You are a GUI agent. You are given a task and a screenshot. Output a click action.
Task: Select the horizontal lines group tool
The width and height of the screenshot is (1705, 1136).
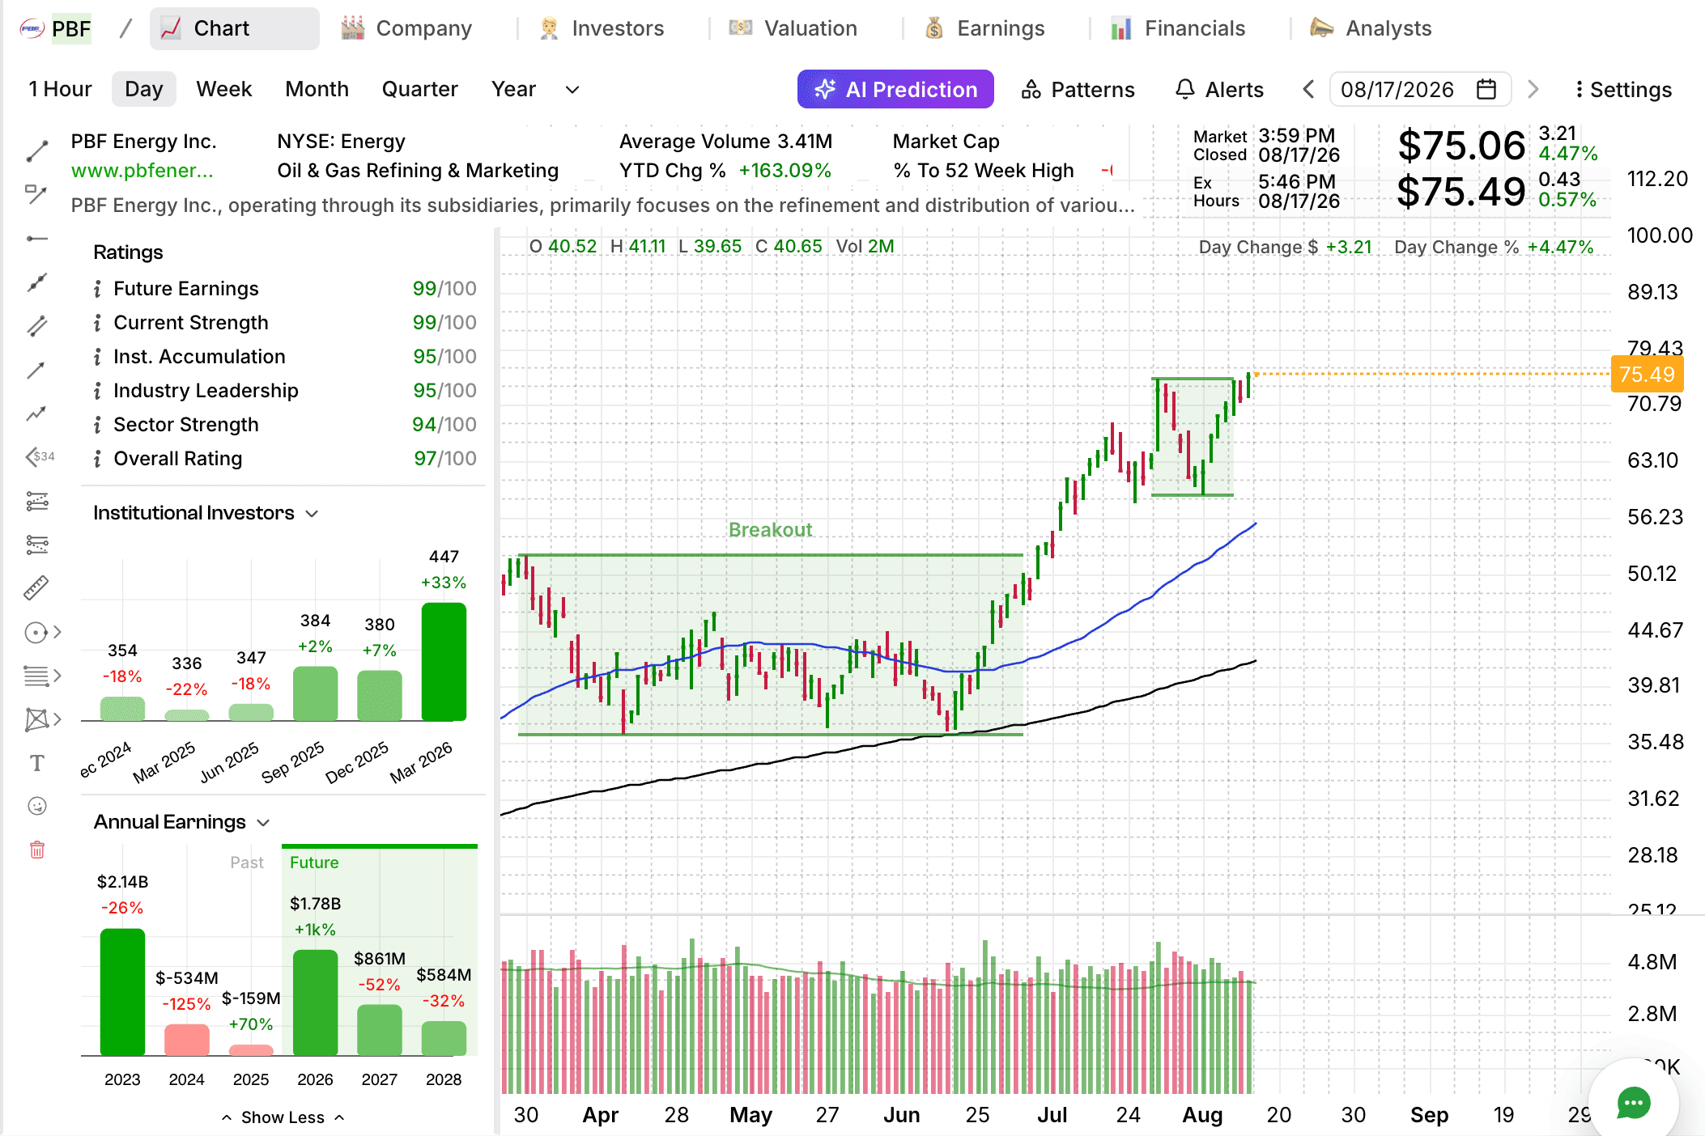click(36, 676)
